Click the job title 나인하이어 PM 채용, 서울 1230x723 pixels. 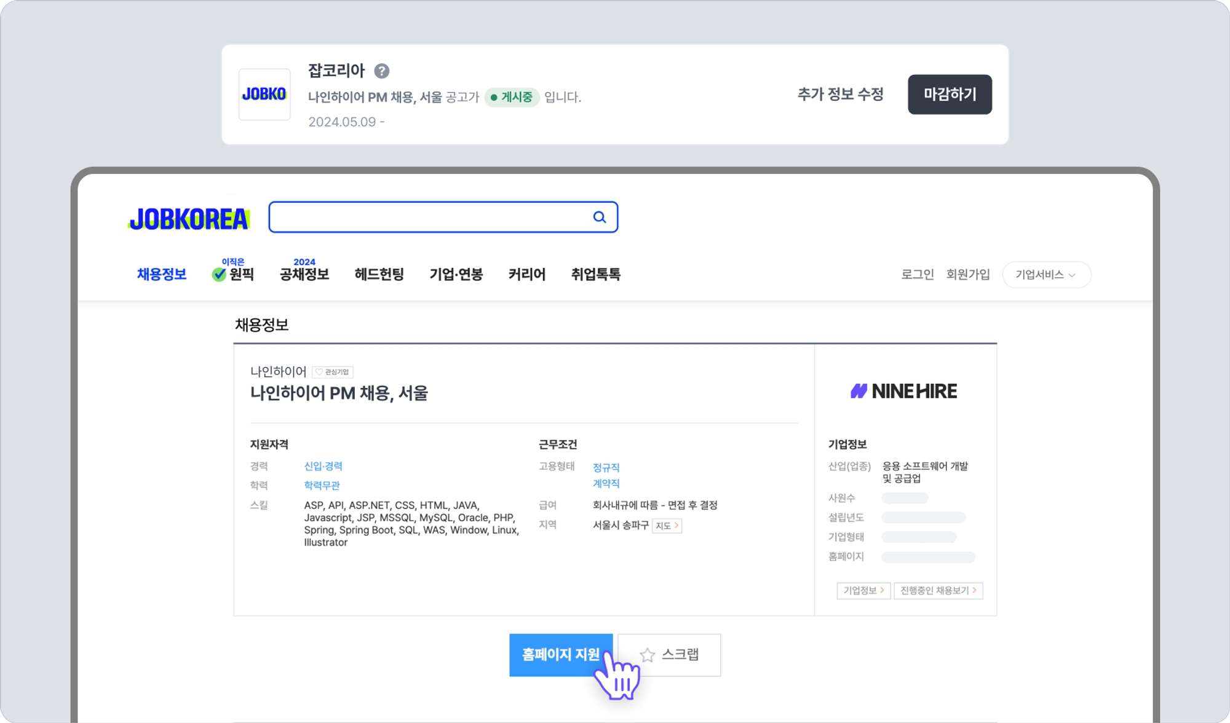click(x=339, y=393)
